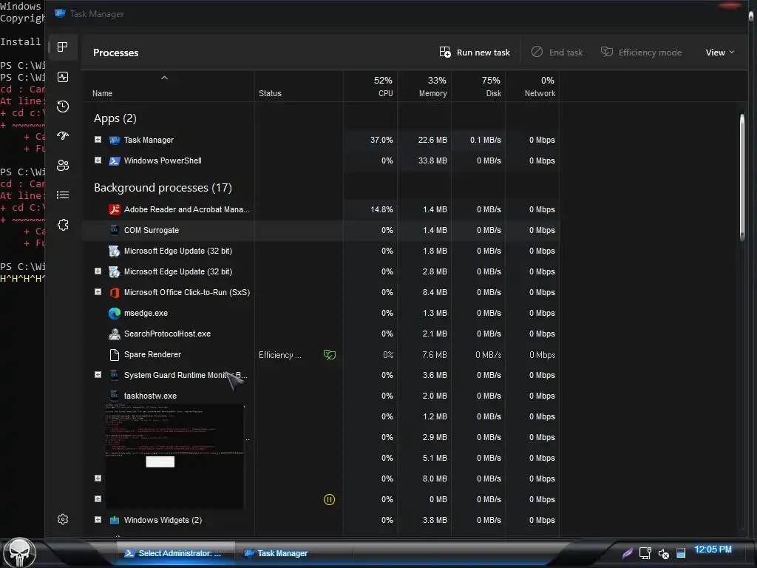Click the Windows PowerShell process icon
Image resolution: width=757 pixels, height=568 pixels.
click(115, 160)
